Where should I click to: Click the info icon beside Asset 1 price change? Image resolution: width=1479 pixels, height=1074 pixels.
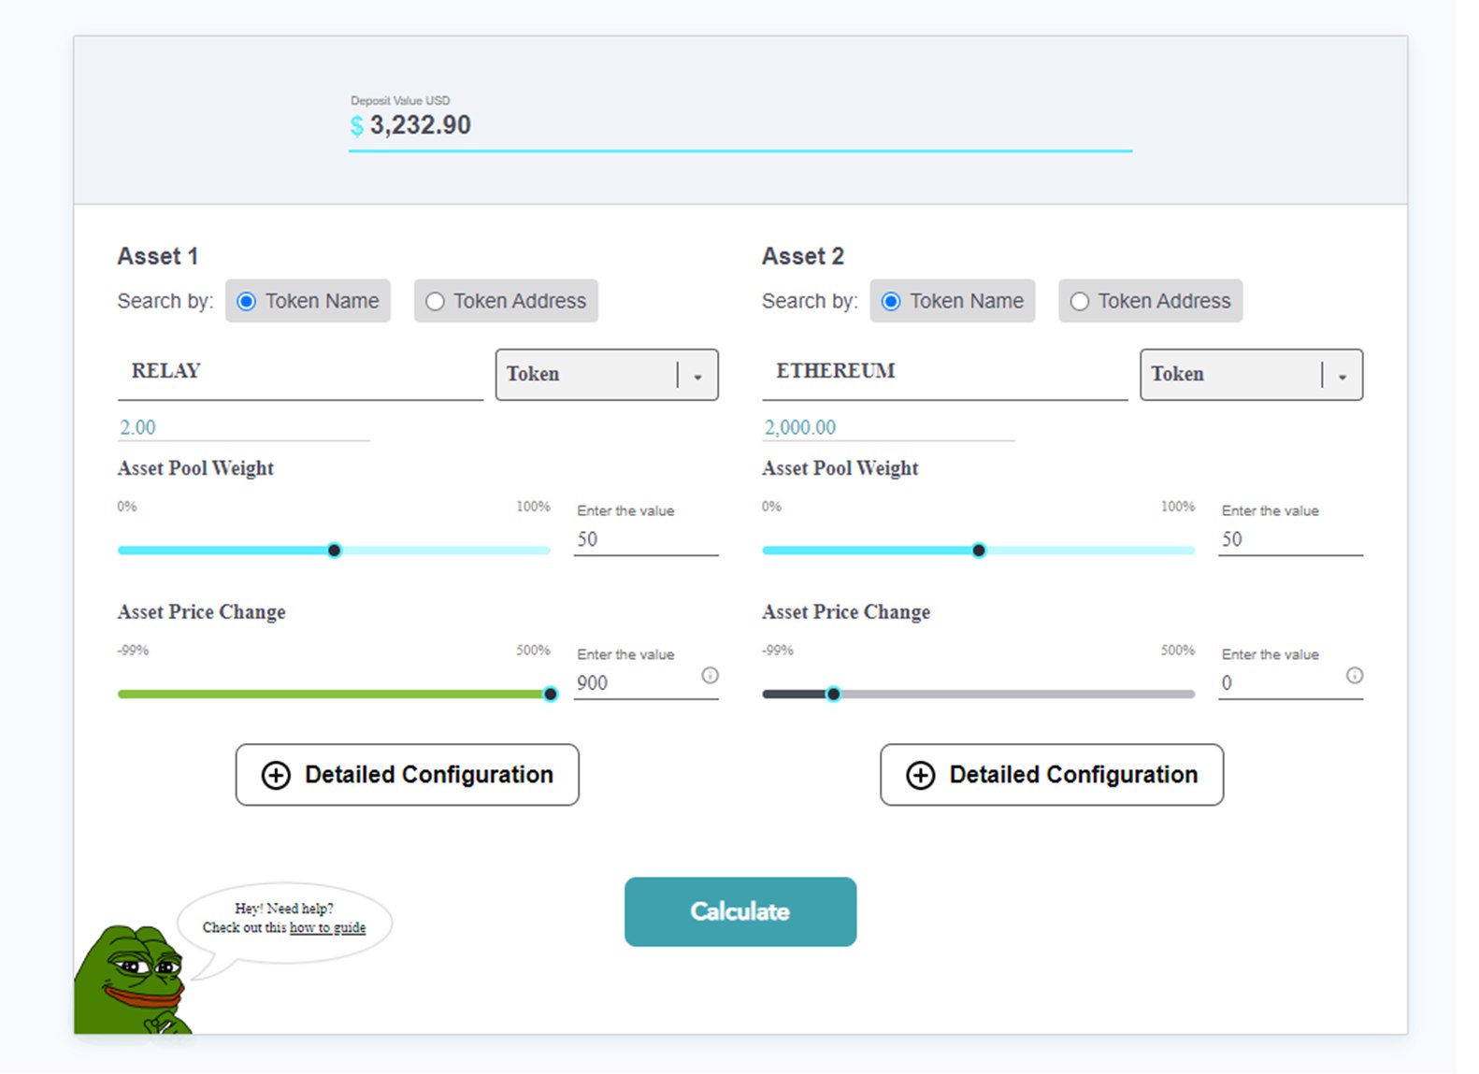point(711,675)
